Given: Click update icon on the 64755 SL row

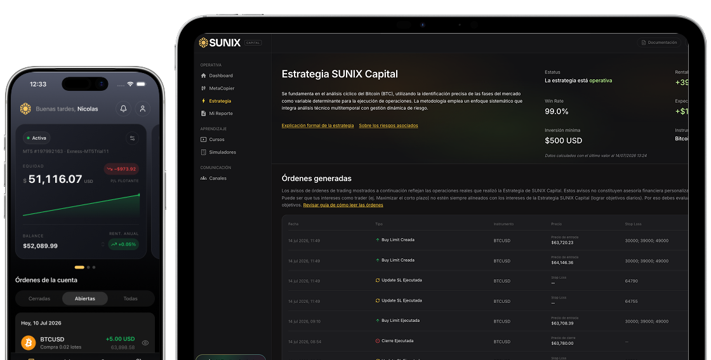Looking at the screenshot, I should point(377,300).
